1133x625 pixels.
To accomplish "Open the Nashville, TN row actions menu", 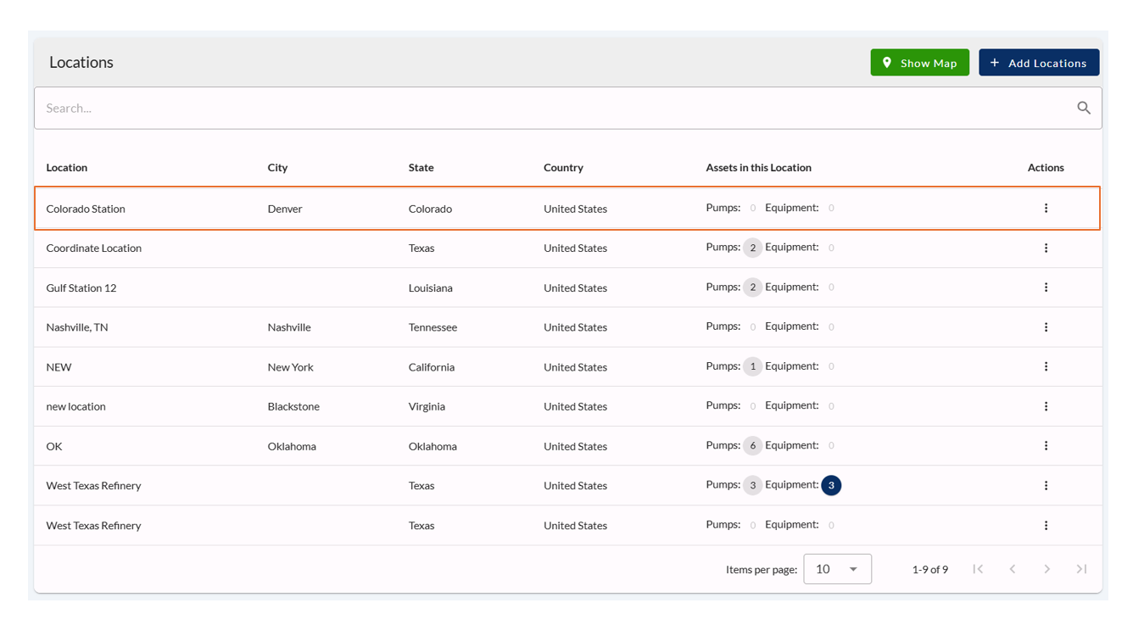I will (x=1046, y=327).
